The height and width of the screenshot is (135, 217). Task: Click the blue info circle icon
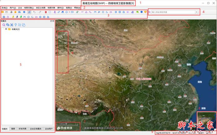141,12
